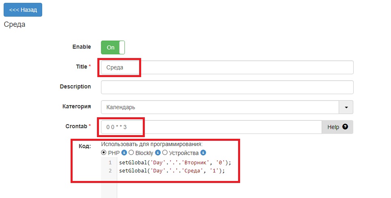Viewport: 391px width, 198px height.
Task: Click the Crontab schedule input
Action: click(211, 127)
